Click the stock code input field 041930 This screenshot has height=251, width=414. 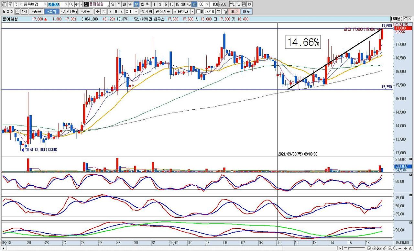(56, 4)
